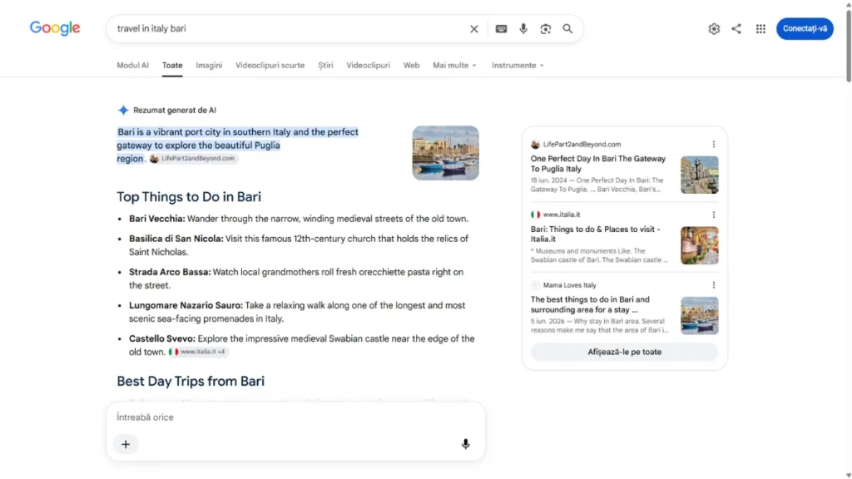Click the italia.it article thumbnail

[x=699, y=245]
